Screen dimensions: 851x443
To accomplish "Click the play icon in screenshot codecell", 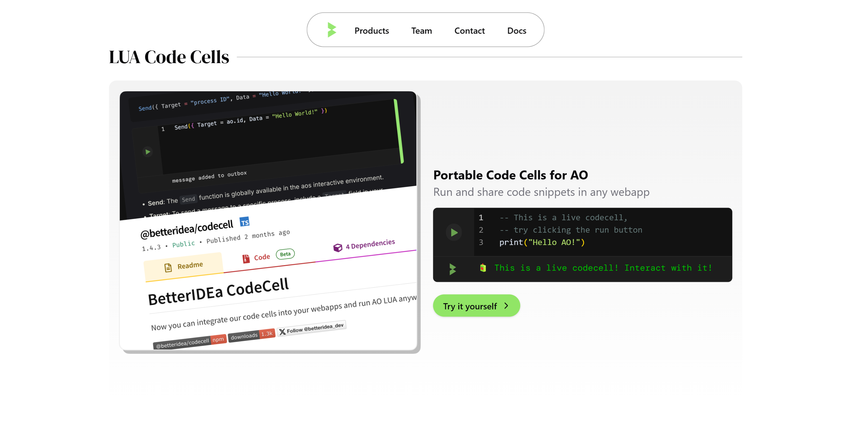I will point(148,152).
